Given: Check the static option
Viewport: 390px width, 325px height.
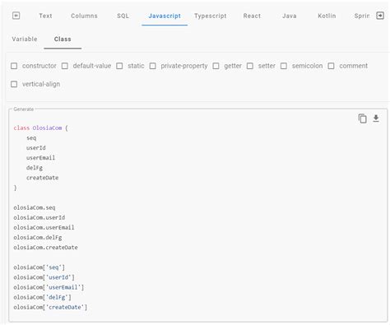Looking at the screenshot, I should tap(119, 66).
